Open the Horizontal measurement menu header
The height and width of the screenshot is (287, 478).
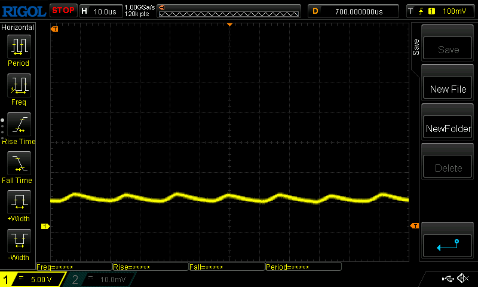(x=18, y=28)
